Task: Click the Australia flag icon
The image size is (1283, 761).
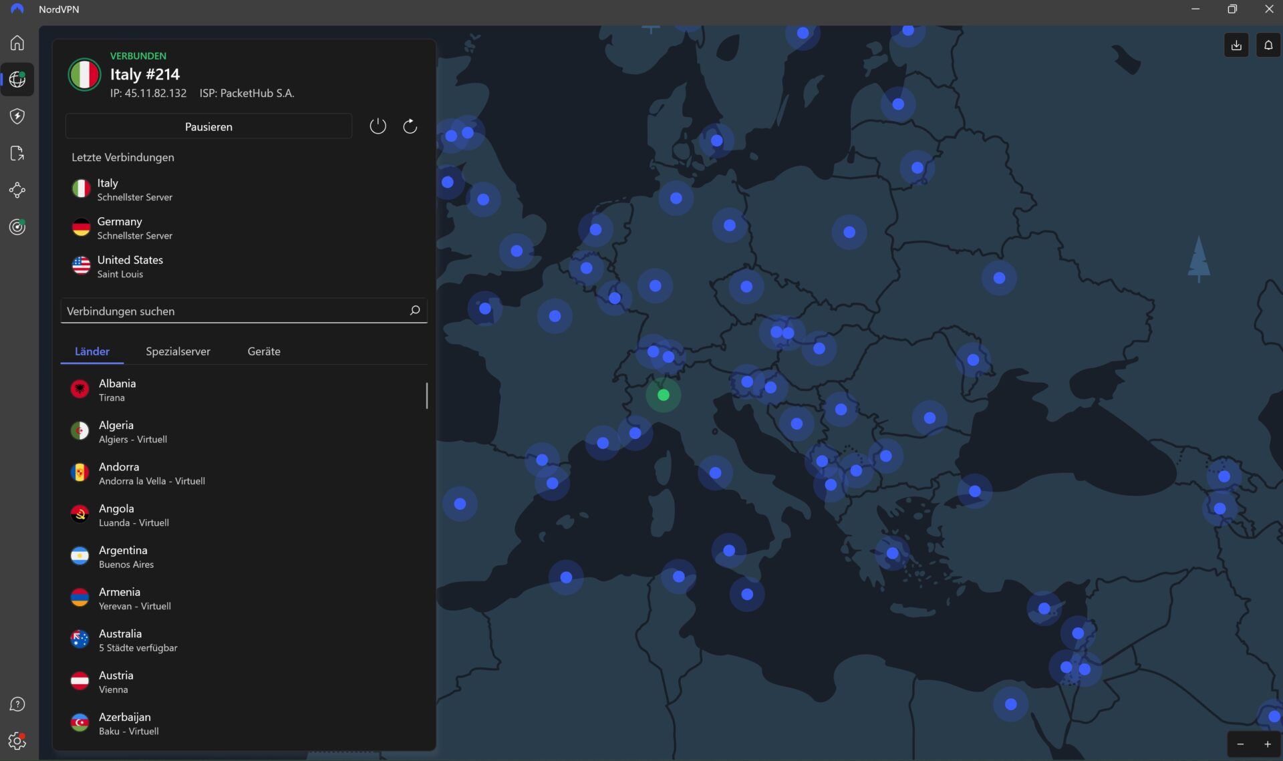Action: (80, 639)
